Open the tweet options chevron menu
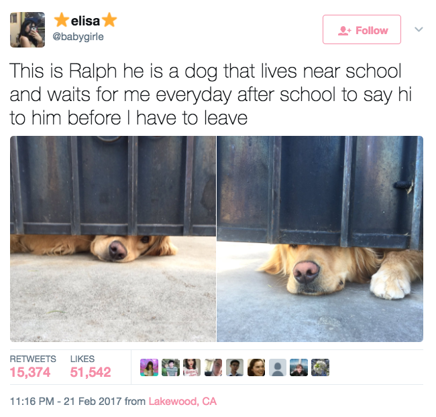This screenshot has width=436, height=417. (x=419, y=29)
